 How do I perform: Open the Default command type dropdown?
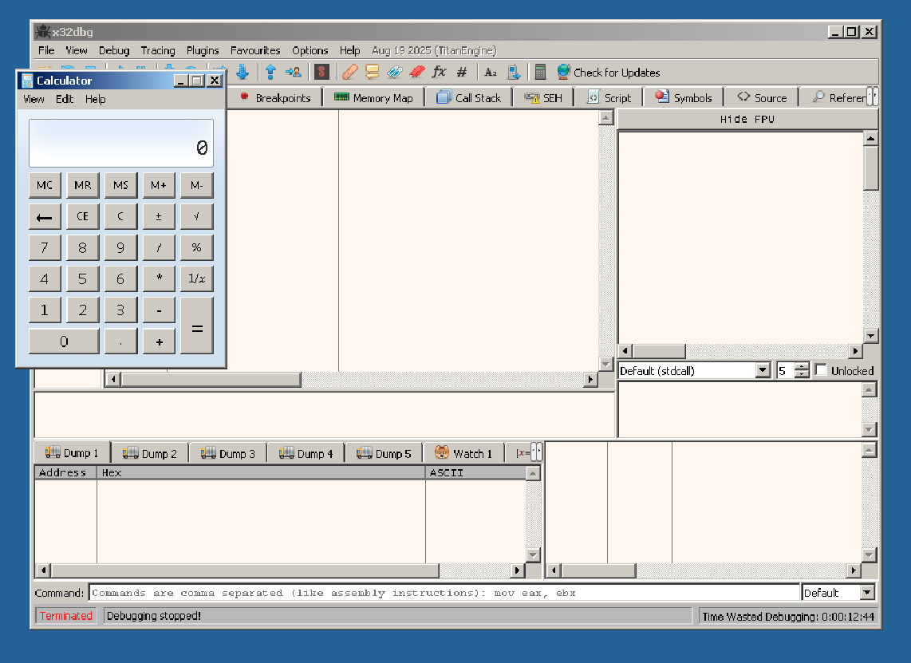tap(867, 593)
